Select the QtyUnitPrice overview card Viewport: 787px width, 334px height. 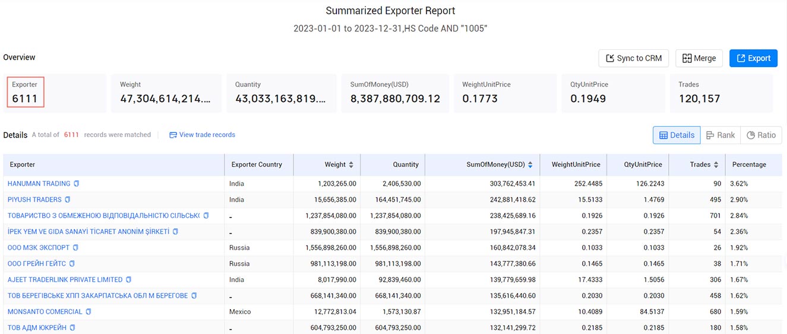(x=614, y=93)
